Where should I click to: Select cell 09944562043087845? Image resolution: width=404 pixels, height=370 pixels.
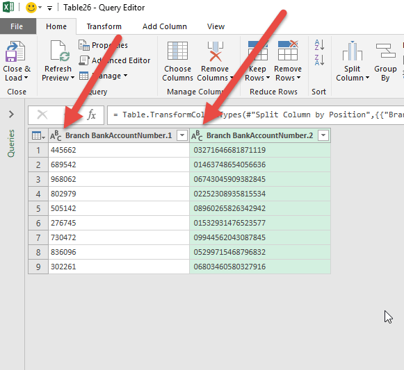pos(260,237)
